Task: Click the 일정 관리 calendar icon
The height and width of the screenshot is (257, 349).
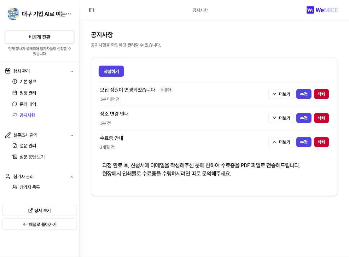Action: point(15,93)
